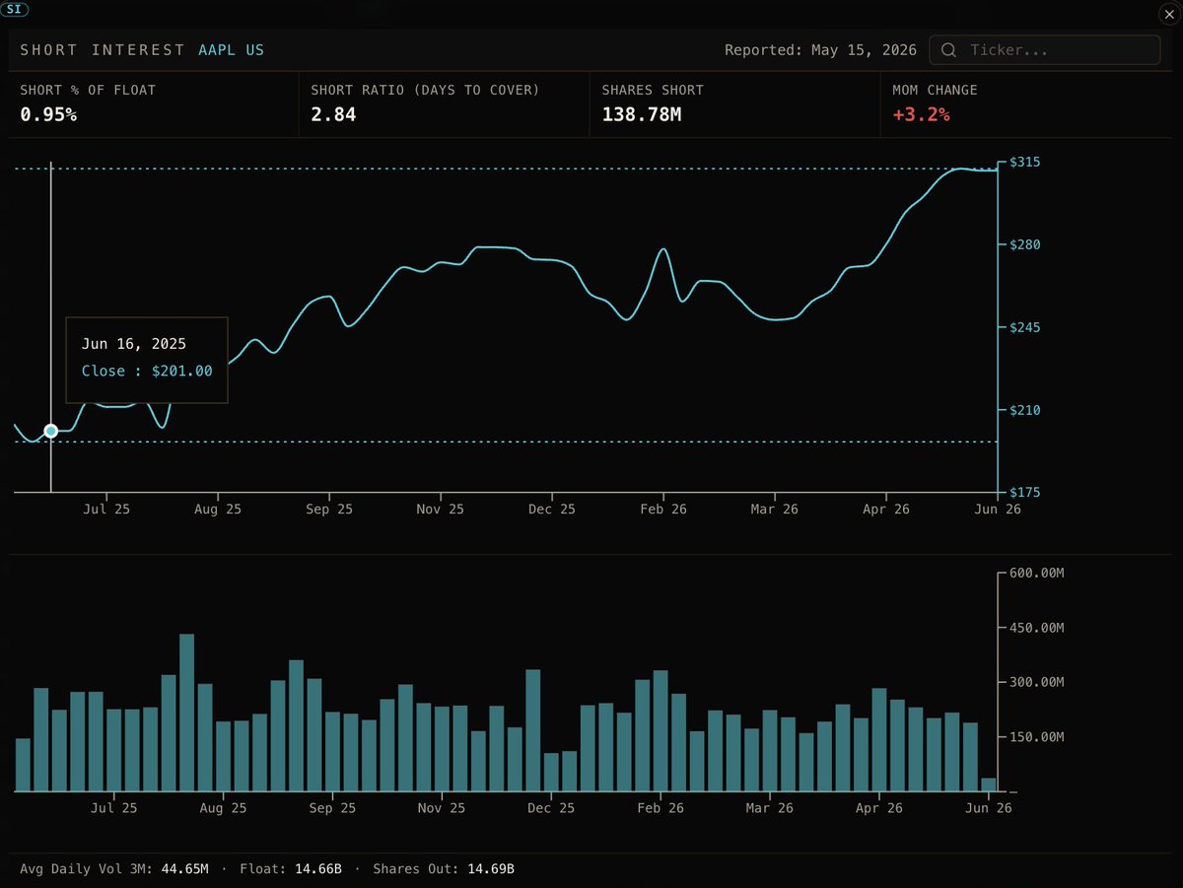Click the 450.00M volume axis label
Screen dimensions: 1183x888
point(1037,628)
